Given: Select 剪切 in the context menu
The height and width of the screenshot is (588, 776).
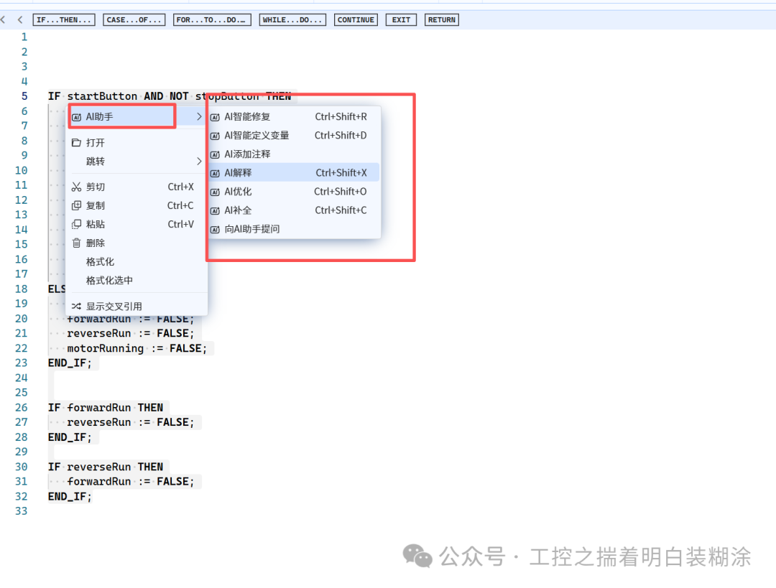Looking at the screenshot, I should point(137,187).
